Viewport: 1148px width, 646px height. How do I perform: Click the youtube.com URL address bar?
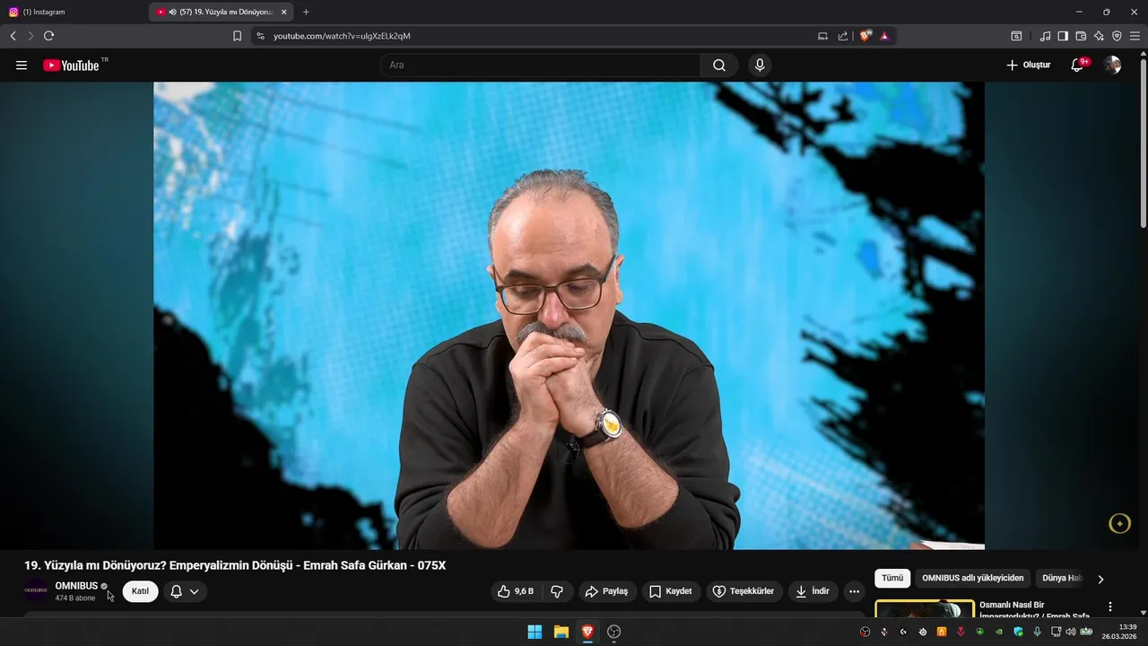pos(538,36)
